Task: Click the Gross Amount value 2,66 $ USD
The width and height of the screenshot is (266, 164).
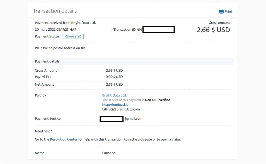Action: coord(114,70)
